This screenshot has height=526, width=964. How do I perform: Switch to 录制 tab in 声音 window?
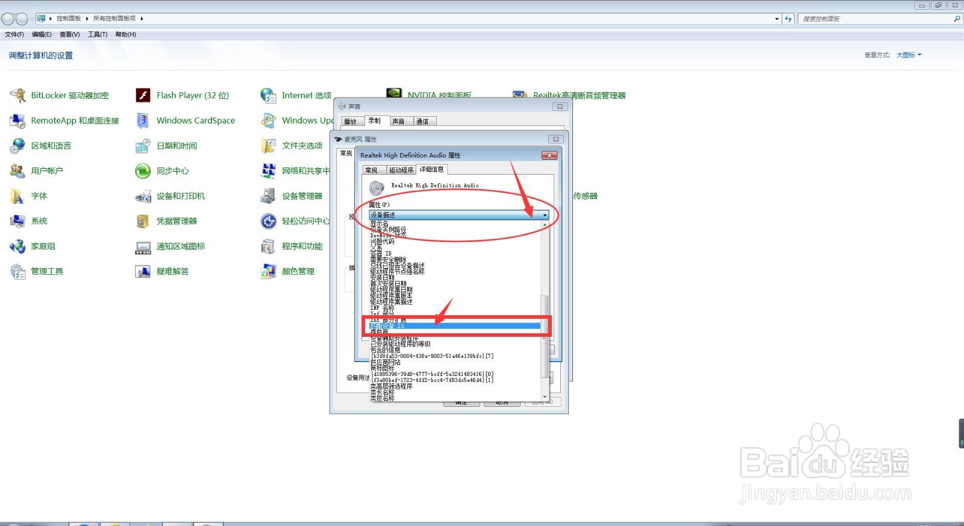pyautogui.click(x=377, y=121)
